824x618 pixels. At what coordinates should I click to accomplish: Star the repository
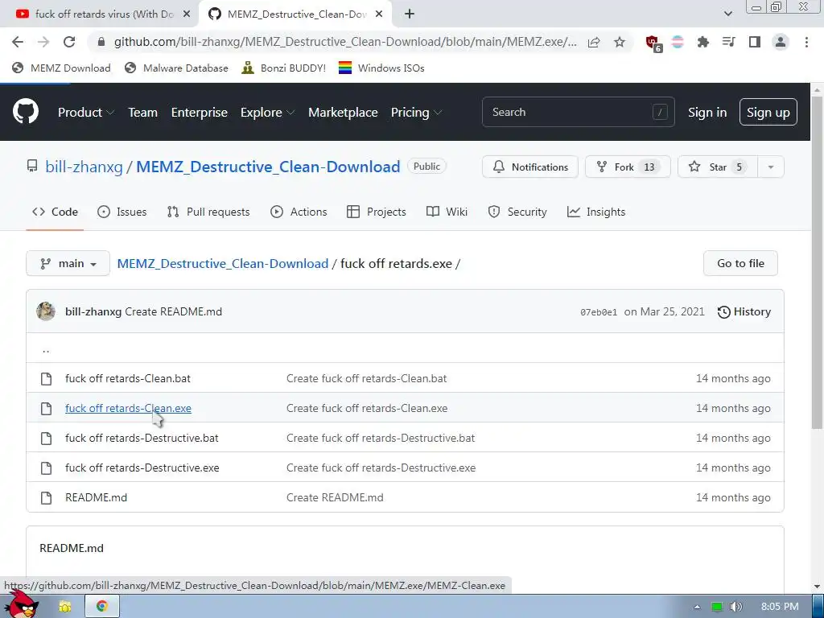(x=717, y=167)
